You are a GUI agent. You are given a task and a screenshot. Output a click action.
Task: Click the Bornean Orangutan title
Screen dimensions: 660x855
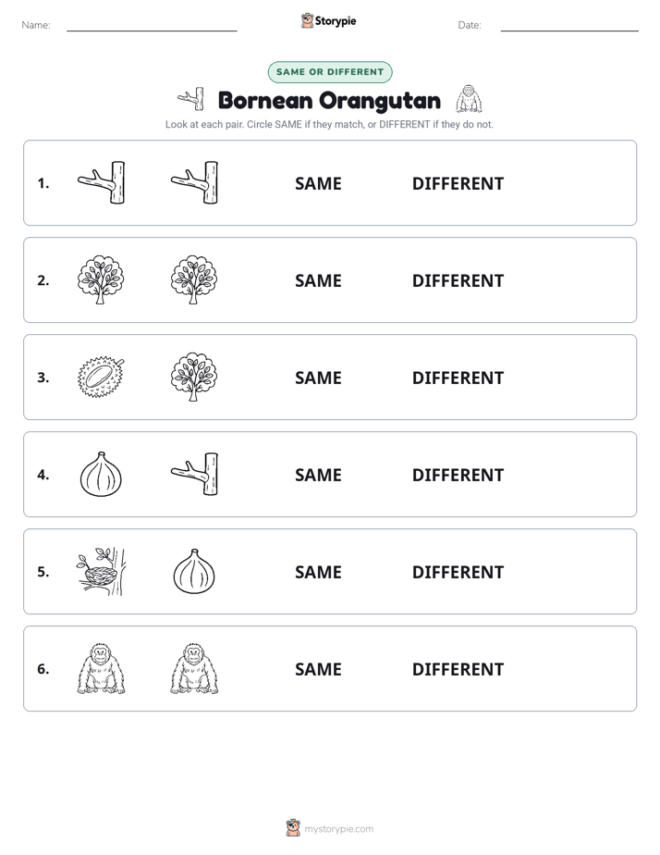[329, 101]
